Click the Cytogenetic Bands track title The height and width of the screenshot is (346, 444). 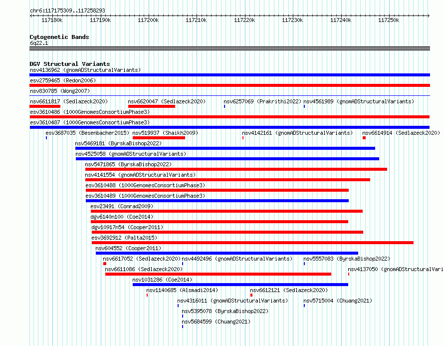[59, 37]
